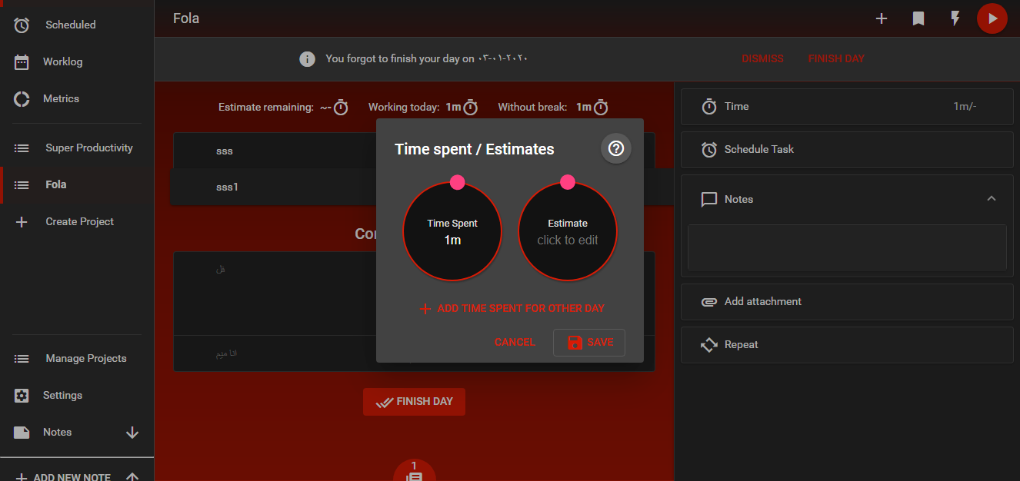1020x481 pixels.
Task: Click the Metrics donut chart icon
Action: tap(22, 99)
